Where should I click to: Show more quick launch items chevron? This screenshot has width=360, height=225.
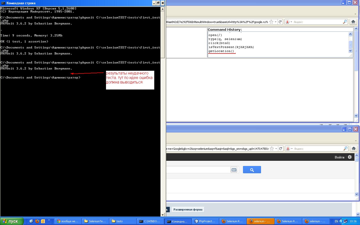click(49, 220)
